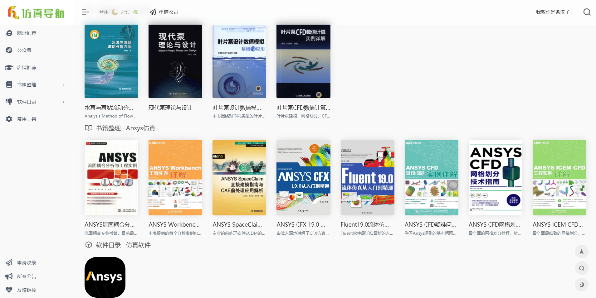Click the 书籍整理 book icon in sidebar
This screenshot has width=596, height=298.
click(x=9, y=84)
